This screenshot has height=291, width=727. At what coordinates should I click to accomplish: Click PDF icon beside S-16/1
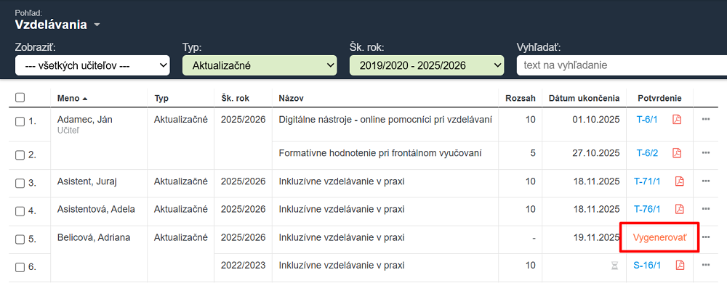pos(680,266)
